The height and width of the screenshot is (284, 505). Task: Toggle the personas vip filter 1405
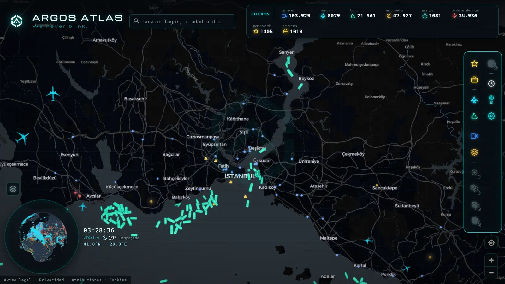(x=263, y=29)
